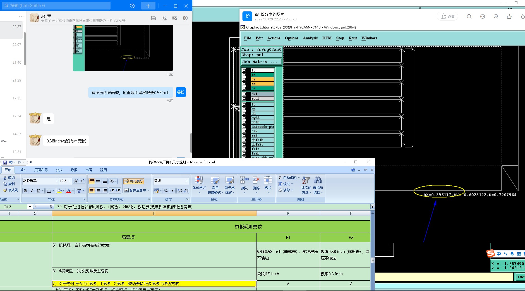
Task: Rotate the shared image
Action: tap(509, 16)
